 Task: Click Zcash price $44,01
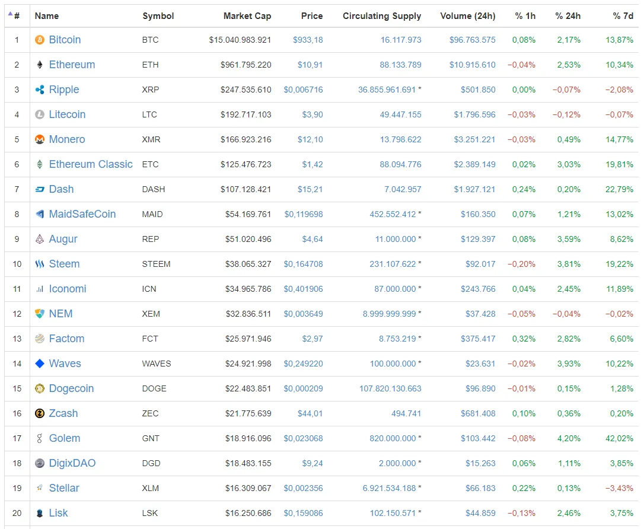point(310,413)
